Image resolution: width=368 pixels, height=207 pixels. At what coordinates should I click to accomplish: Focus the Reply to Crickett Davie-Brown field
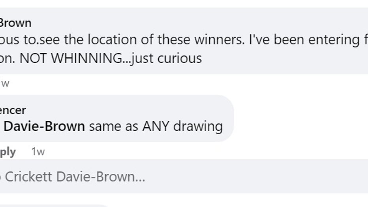coord(184,176)
